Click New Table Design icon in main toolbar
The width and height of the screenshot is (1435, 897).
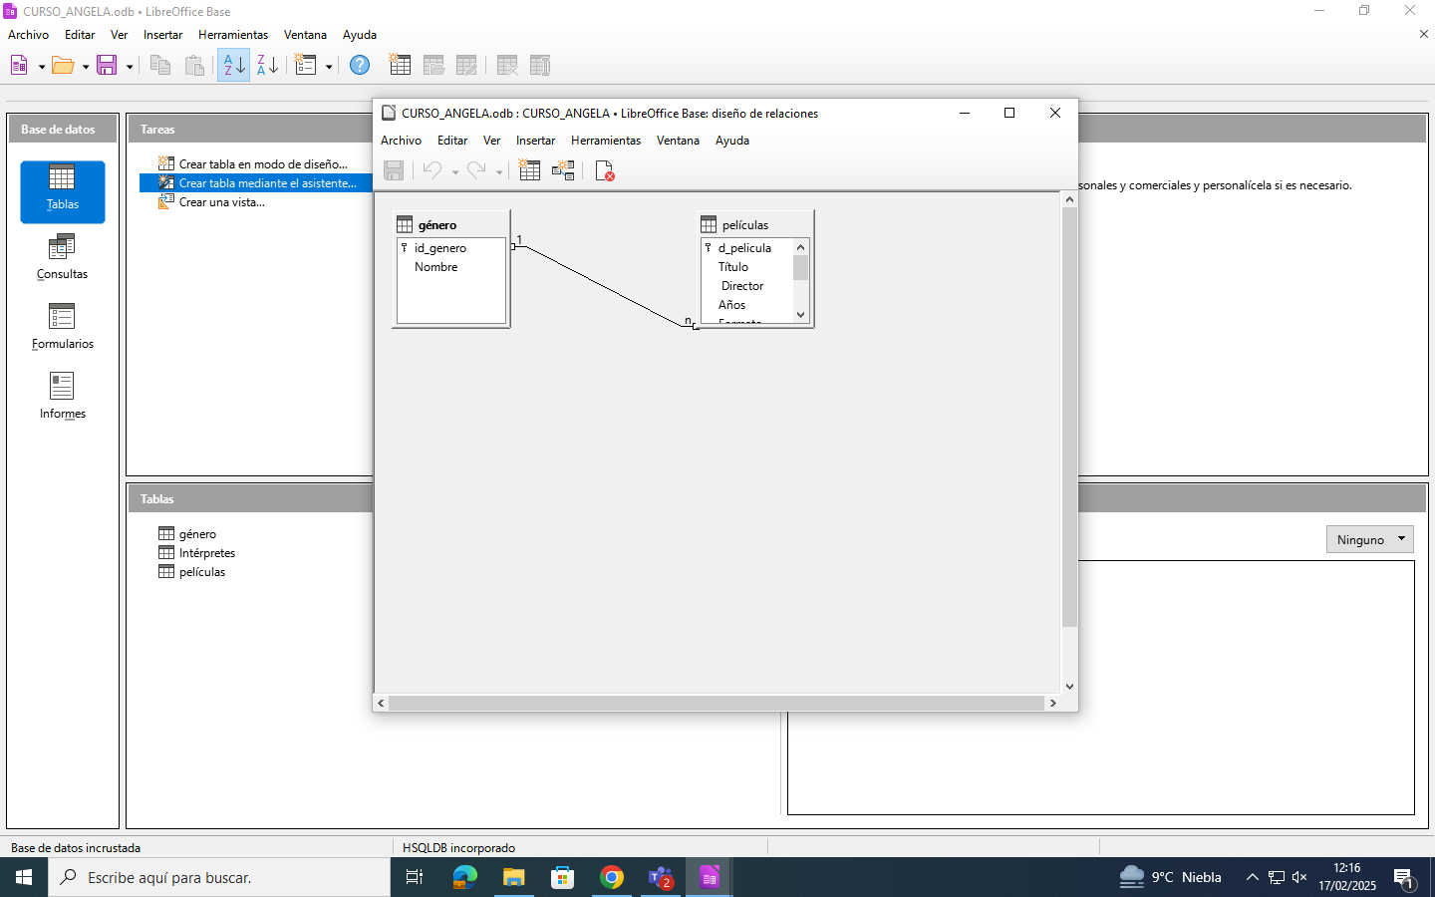pos(400,66)
